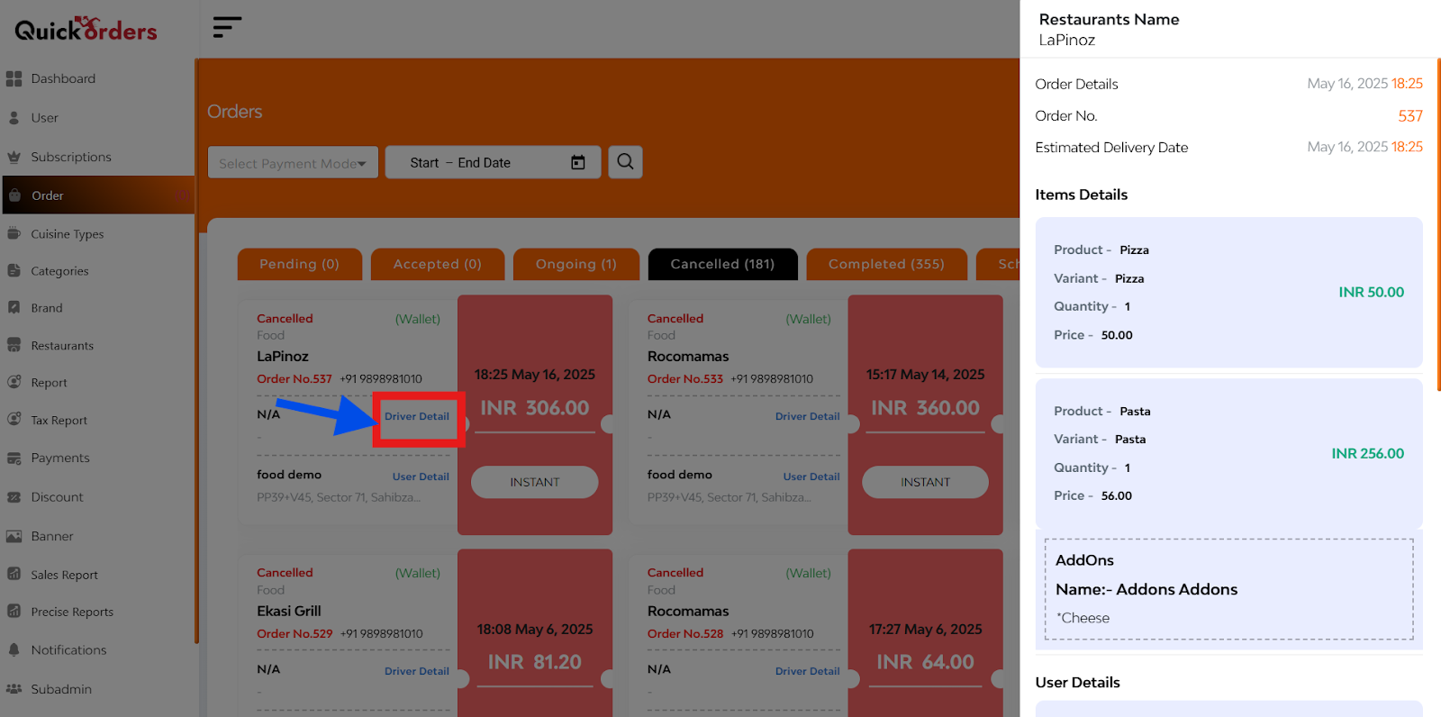Click the Start – End Date field
The image size is (1441, 717).
pos(493,162)
